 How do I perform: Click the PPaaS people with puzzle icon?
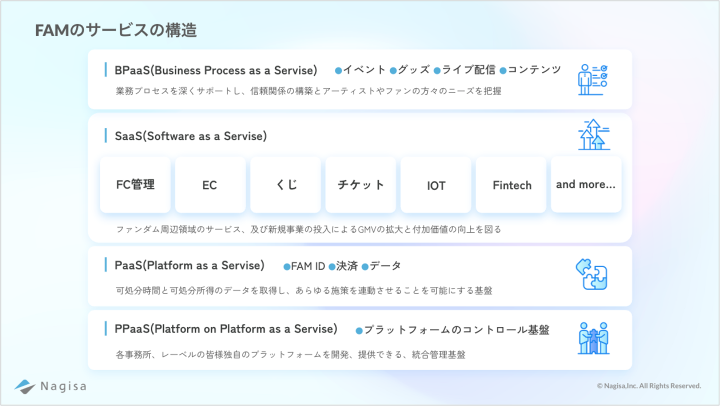[x=593, y=338]
